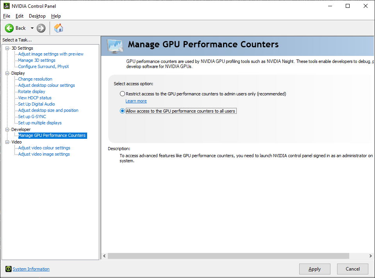Open Set Up Digital Audio

click(37, 104)
